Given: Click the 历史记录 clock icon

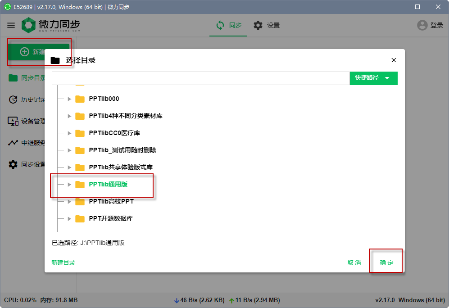Looking at the screenshot, I should (x=13, y=100).
